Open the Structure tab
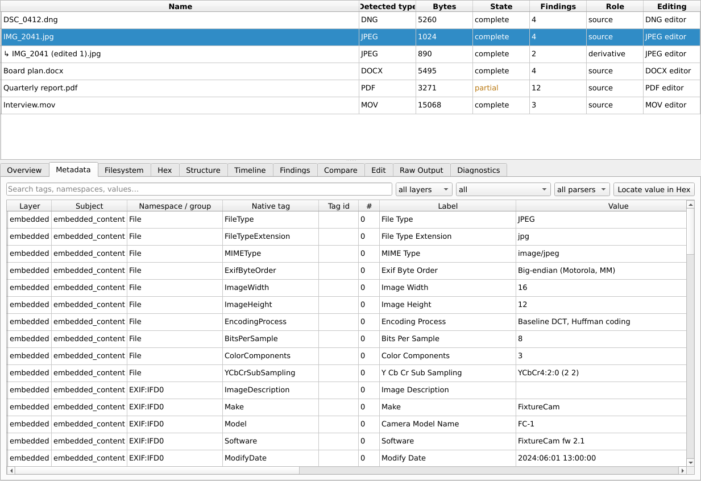The height and width of the screenshot is (481, 701). [x=203, y=170]
